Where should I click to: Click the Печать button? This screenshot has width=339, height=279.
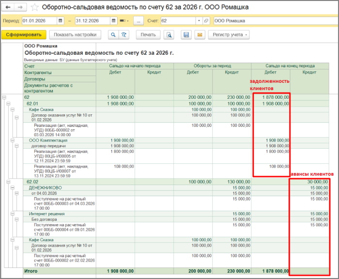148,35
